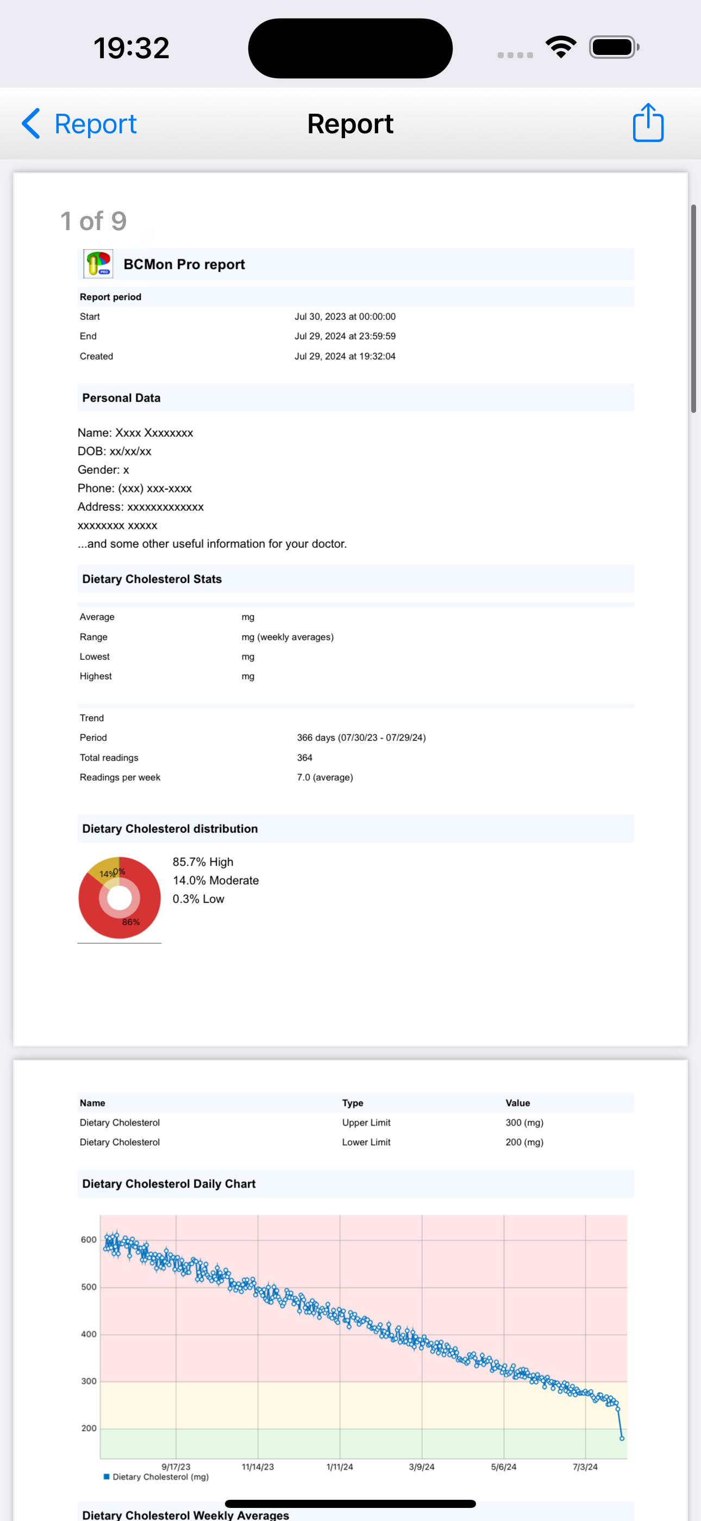Image resolution: width=701 pixels, height=1521 pixels.
Task: Tap the 'Phone: (xxx) xxx-xxxx' line
Action: (x=135, y=489)
